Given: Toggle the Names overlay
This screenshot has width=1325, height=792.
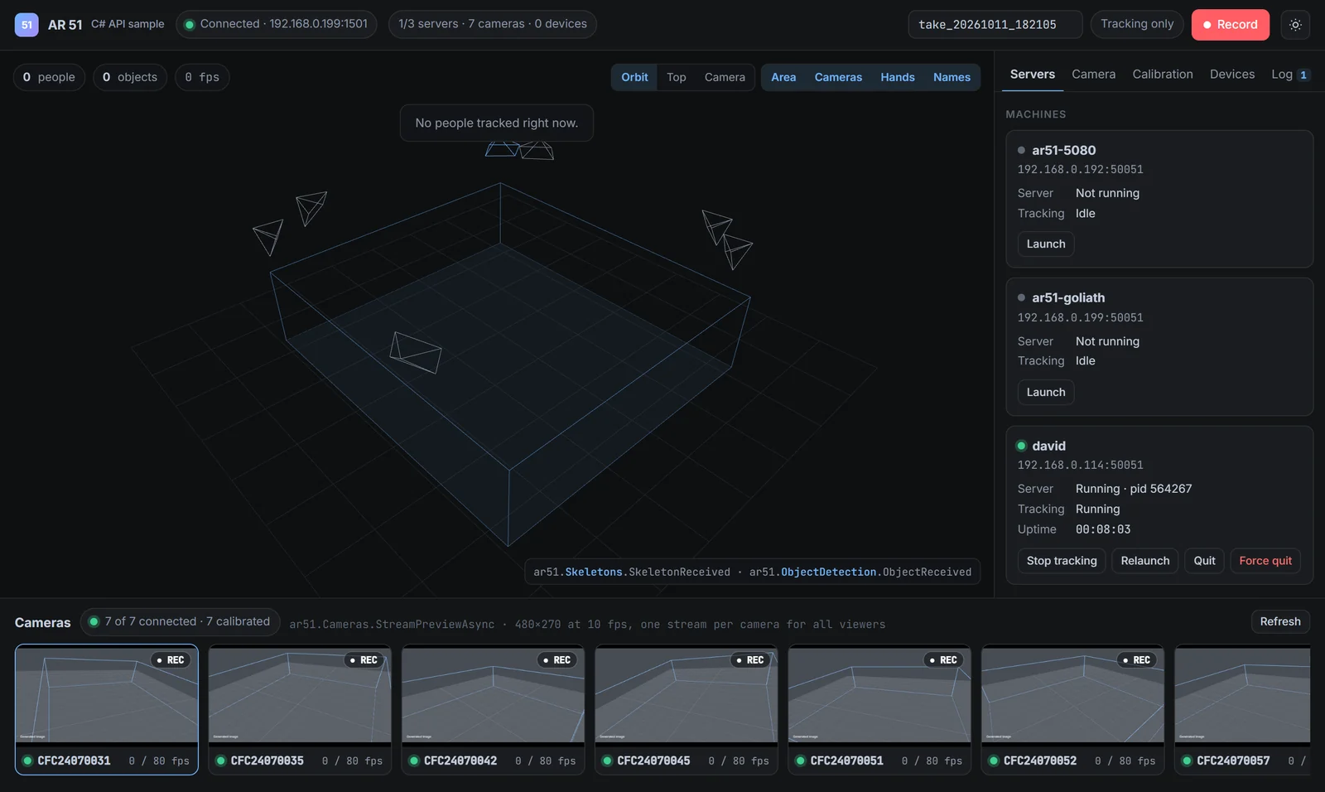Looking at the screenshot, I should point(952,77).
